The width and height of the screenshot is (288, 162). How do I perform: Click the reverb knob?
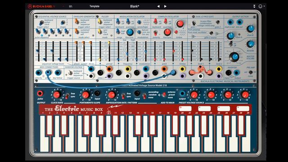(250, 44)
